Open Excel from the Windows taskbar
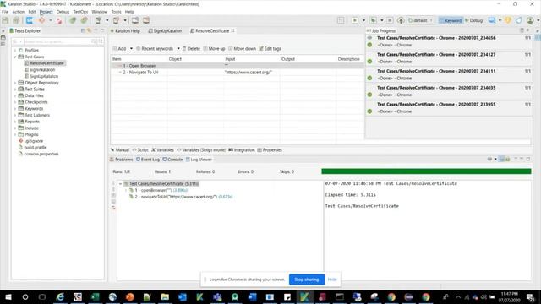Screen dimensions: 541x304 coord(95,296)
